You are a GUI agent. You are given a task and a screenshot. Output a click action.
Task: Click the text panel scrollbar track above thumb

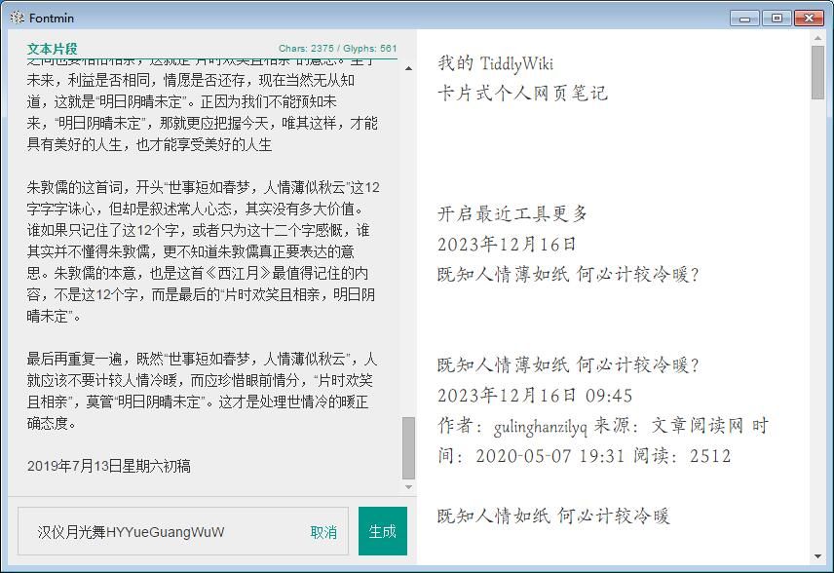(409, 244)
